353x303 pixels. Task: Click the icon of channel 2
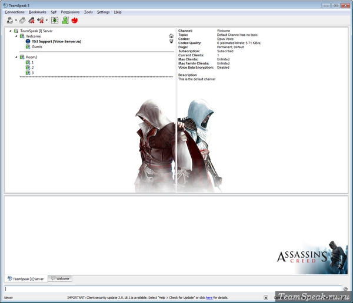(x=28, y=68)
